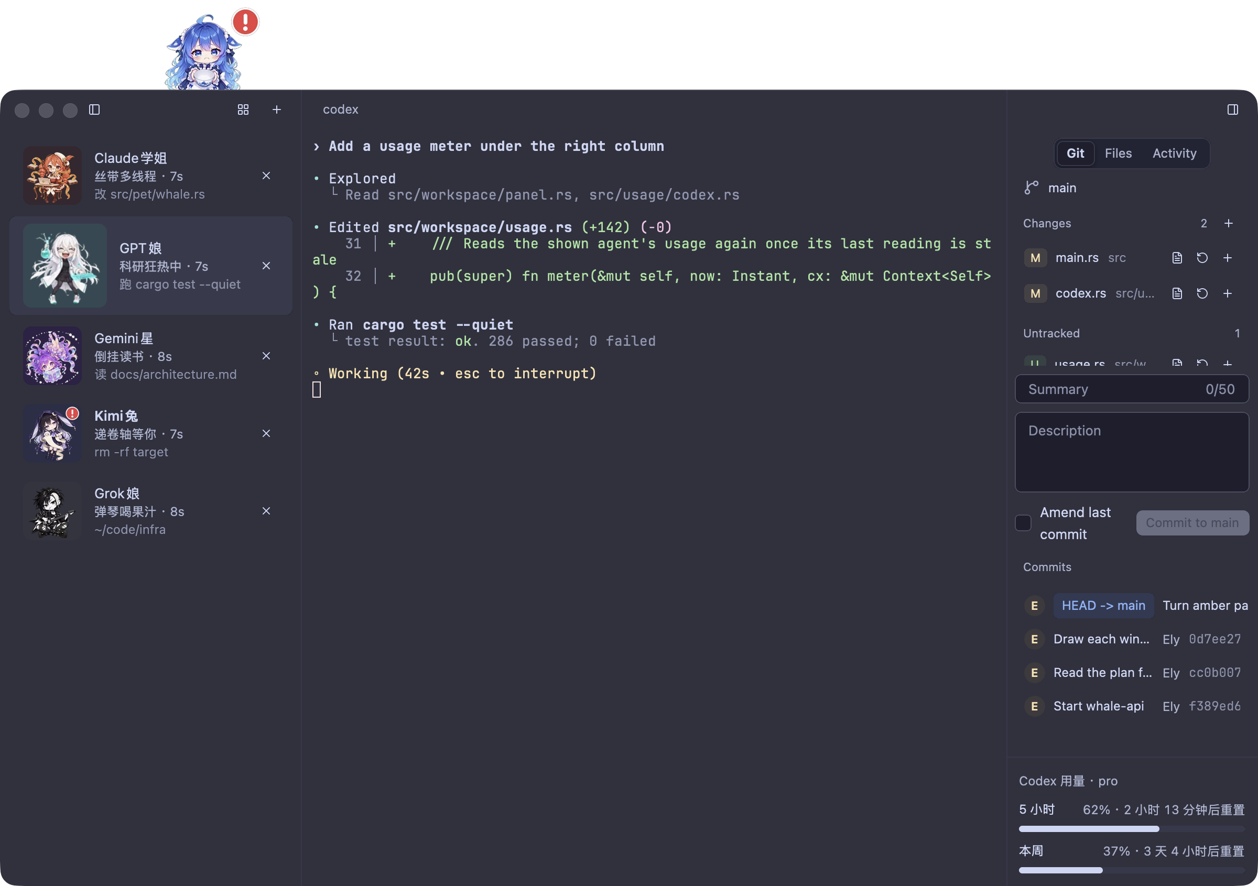Close the Claude学姐 session
This screenshot has height=886, width=1258.
click(266, 175)
